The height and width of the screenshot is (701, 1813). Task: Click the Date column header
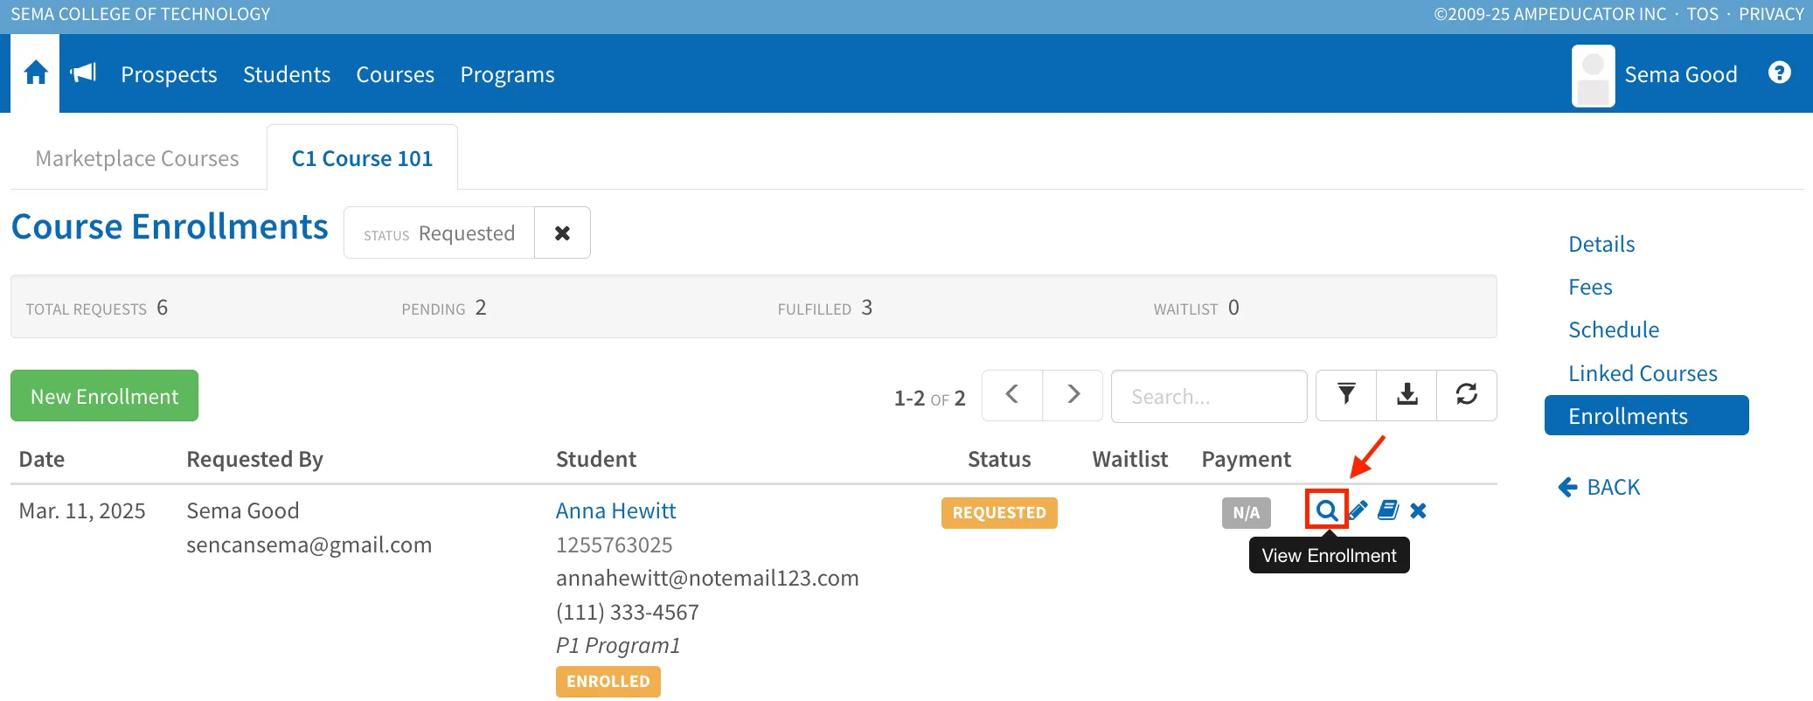(42, 459)
